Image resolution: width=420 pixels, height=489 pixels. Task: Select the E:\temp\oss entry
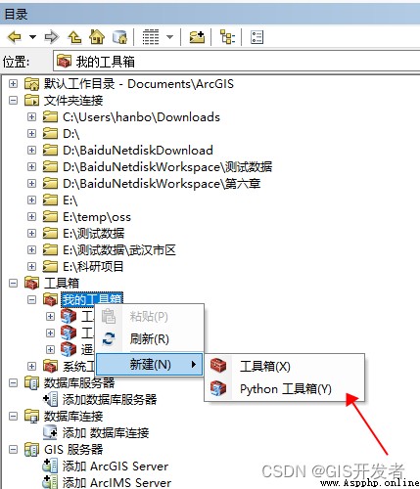point(97,216)
